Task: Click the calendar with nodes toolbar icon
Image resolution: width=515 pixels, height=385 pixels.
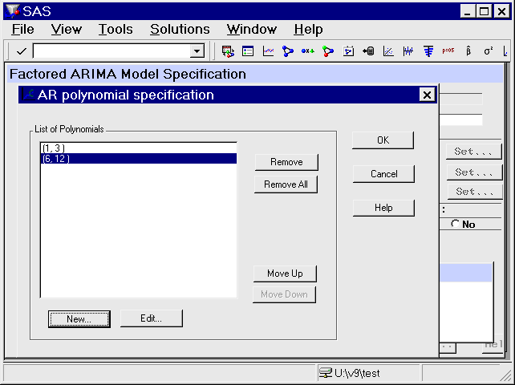Action: tap(228, 51)
